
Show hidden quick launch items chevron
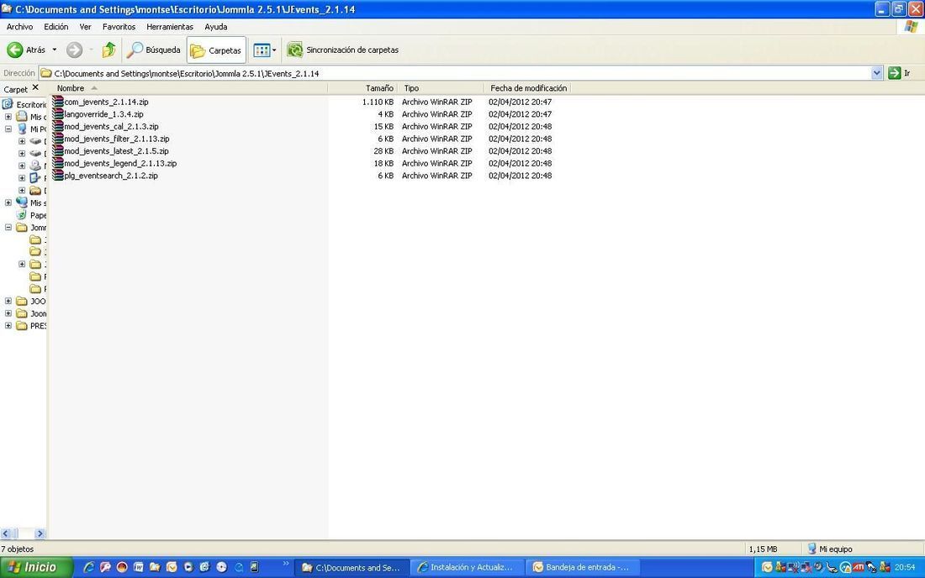(286, 564)
